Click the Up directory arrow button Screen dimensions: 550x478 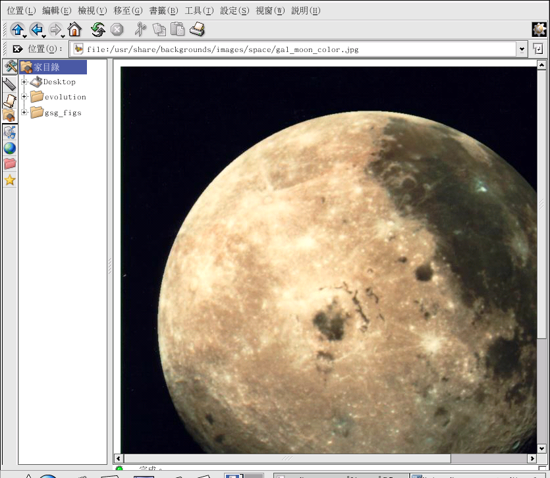click(17, 29)
